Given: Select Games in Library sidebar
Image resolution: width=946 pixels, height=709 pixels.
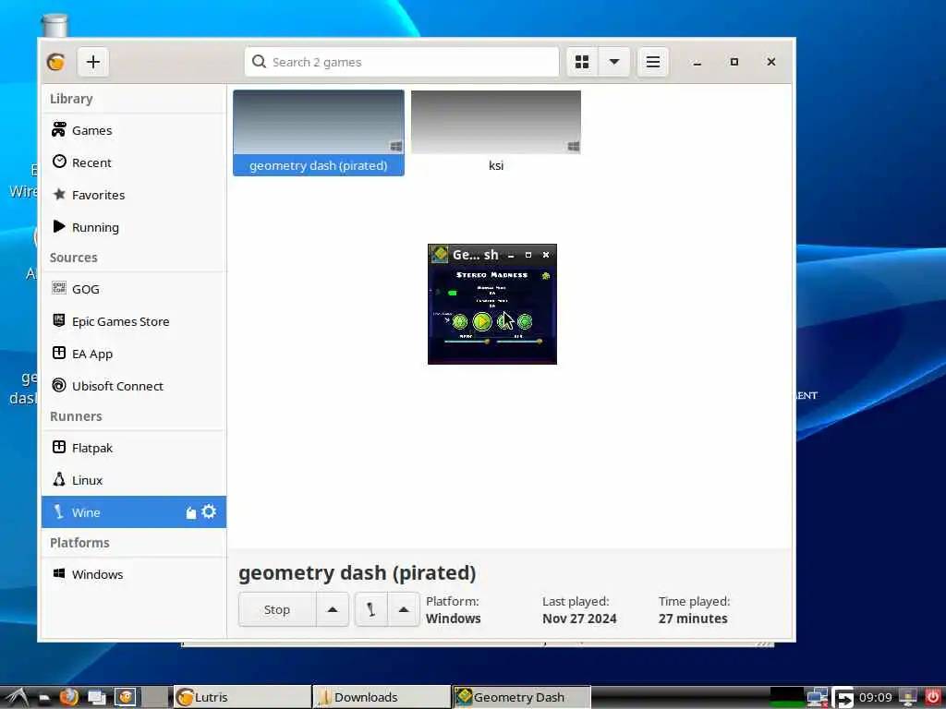Looking at the screenshot, I should 133,130.
